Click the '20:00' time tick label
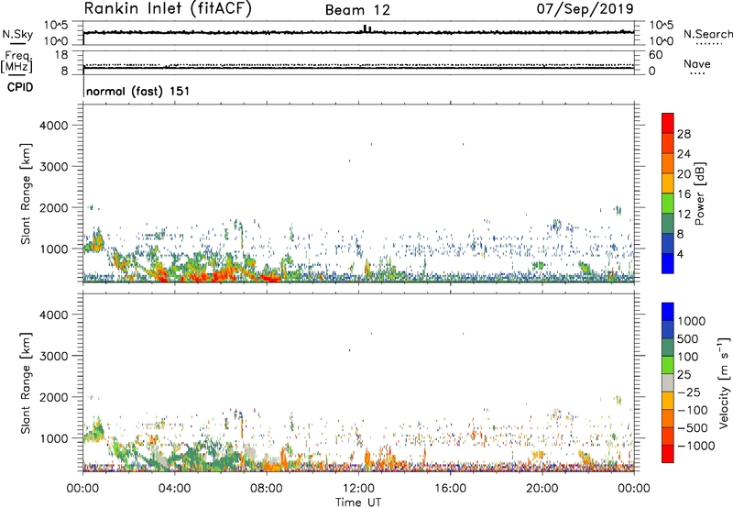The width and height of the screenshot is (733, 508). (x=542, y=489)
